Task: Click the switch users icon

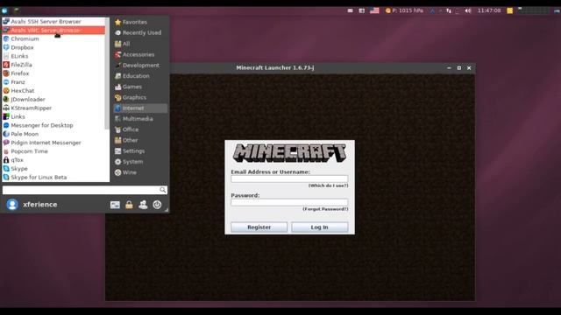Action: 143,205
